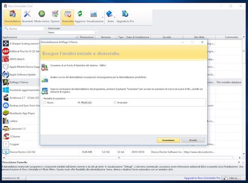
Task: Select ArtRage 5 Demo in list
Action: point(21,82)
